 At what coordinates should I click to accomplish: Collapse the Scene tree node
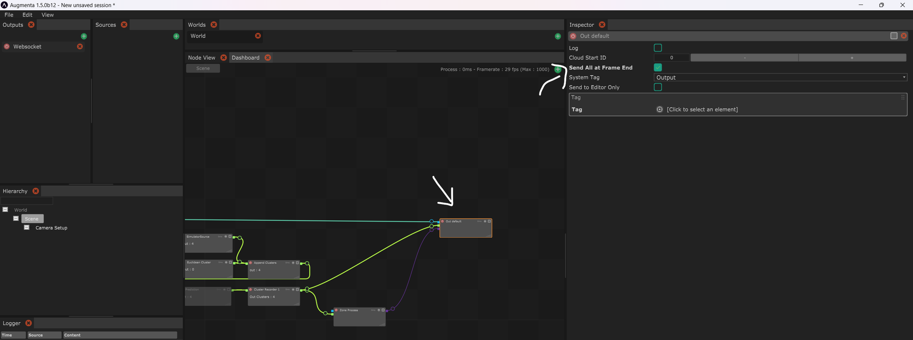pyautogui.click(x=16, y=218)
